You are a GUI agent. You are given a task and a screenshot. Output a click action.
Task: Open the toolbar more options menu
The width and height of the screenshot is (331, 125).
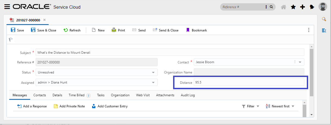coord(309,30)
